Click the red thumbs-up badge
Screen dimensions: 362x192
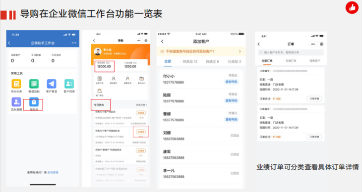[352, 7]
